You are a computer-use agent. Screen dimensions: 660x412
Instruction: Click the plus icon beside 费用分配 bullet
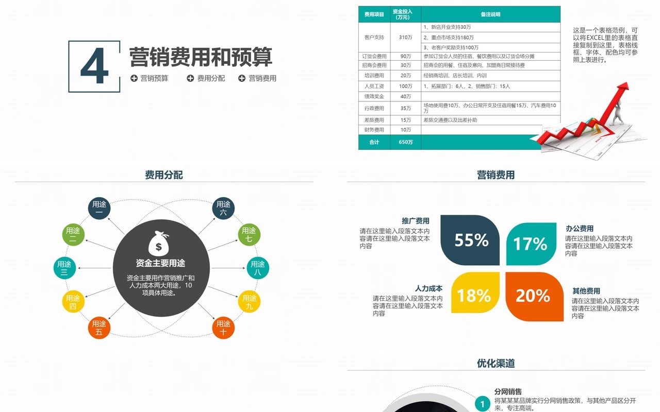190,78
